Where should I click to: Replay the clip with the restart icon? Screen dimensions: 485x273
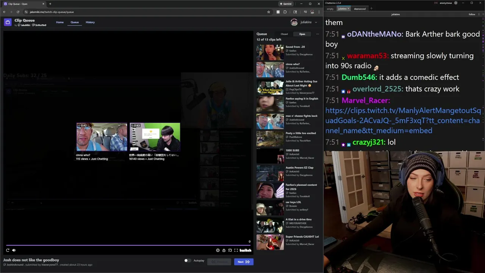point(8,250)
